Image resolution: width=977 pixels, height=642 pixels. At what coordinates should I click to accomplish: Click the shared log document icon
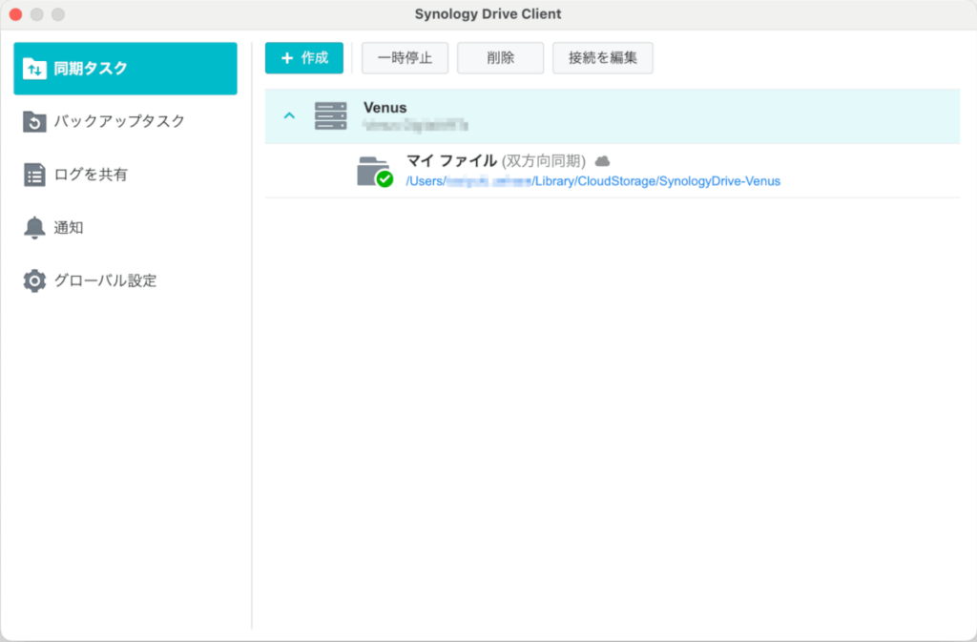coord(34,175)
